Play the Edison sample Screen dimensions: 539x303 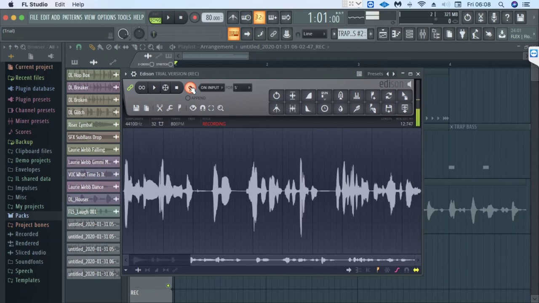click(x=154, y=88)
